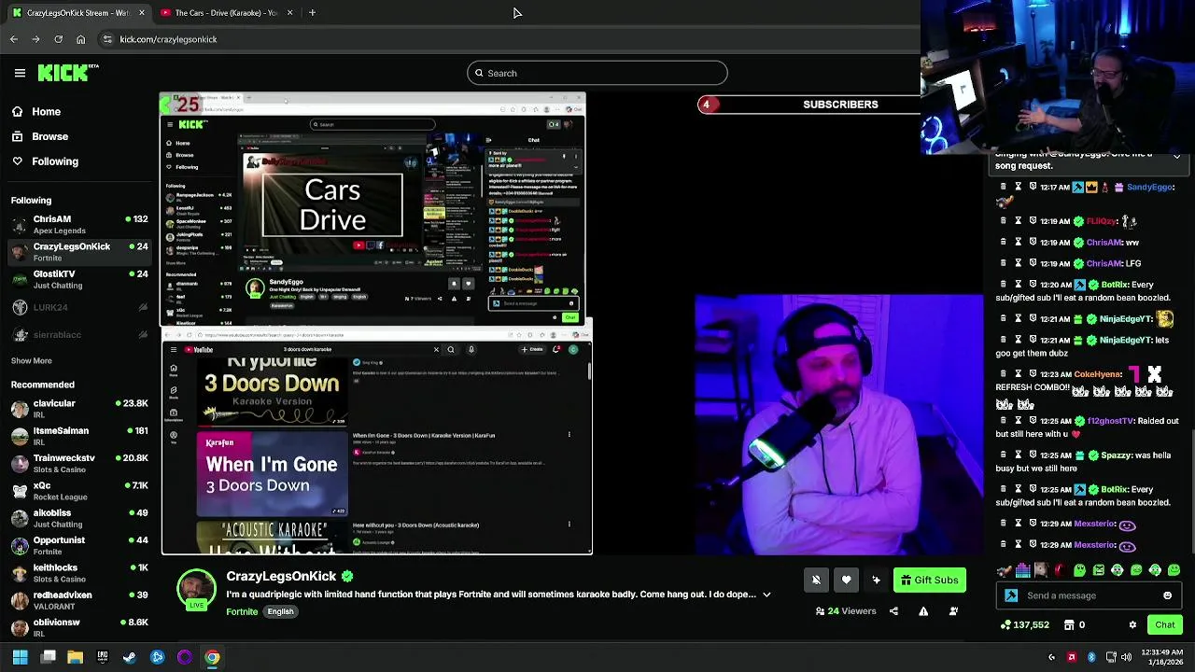1195x672 pixels.
Task: Click the Chrome icon in taskbar
Action: point(212,657)
